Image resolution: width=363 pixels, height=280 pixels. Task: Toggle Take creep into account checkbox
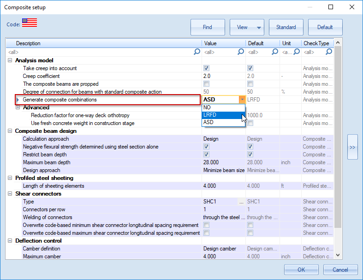[206, 68]
